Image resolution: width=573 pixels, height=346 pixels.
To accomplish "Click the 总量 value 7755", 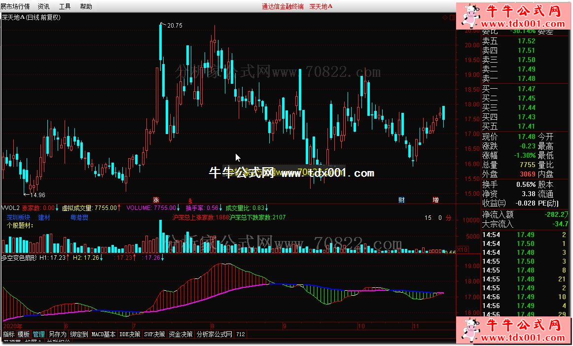I will [528, 165].
